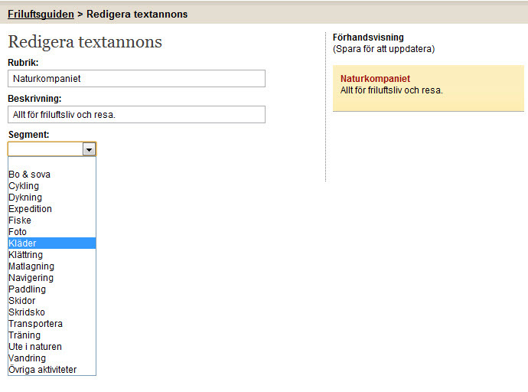Screen dimensions: 528x392
Task: Select "Foto" from the Segment list
Action: coord(52,232)
